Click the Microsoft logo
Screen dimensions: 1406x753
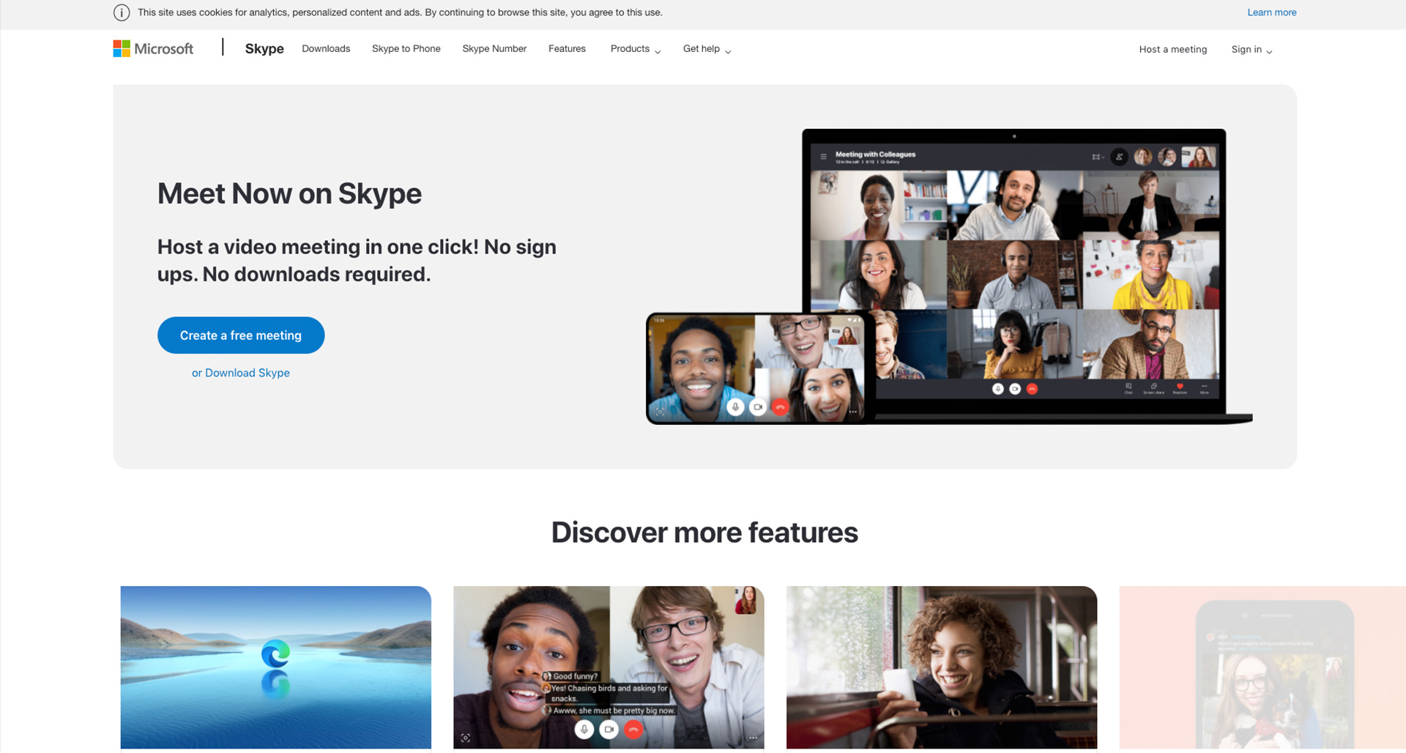[153, 48]
